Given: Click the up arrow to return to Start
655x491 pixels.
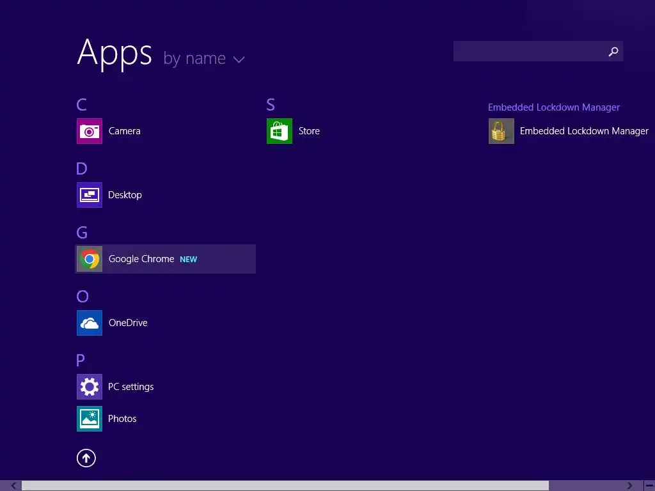Looking at the screenshot, I should (x=86, y=458).
